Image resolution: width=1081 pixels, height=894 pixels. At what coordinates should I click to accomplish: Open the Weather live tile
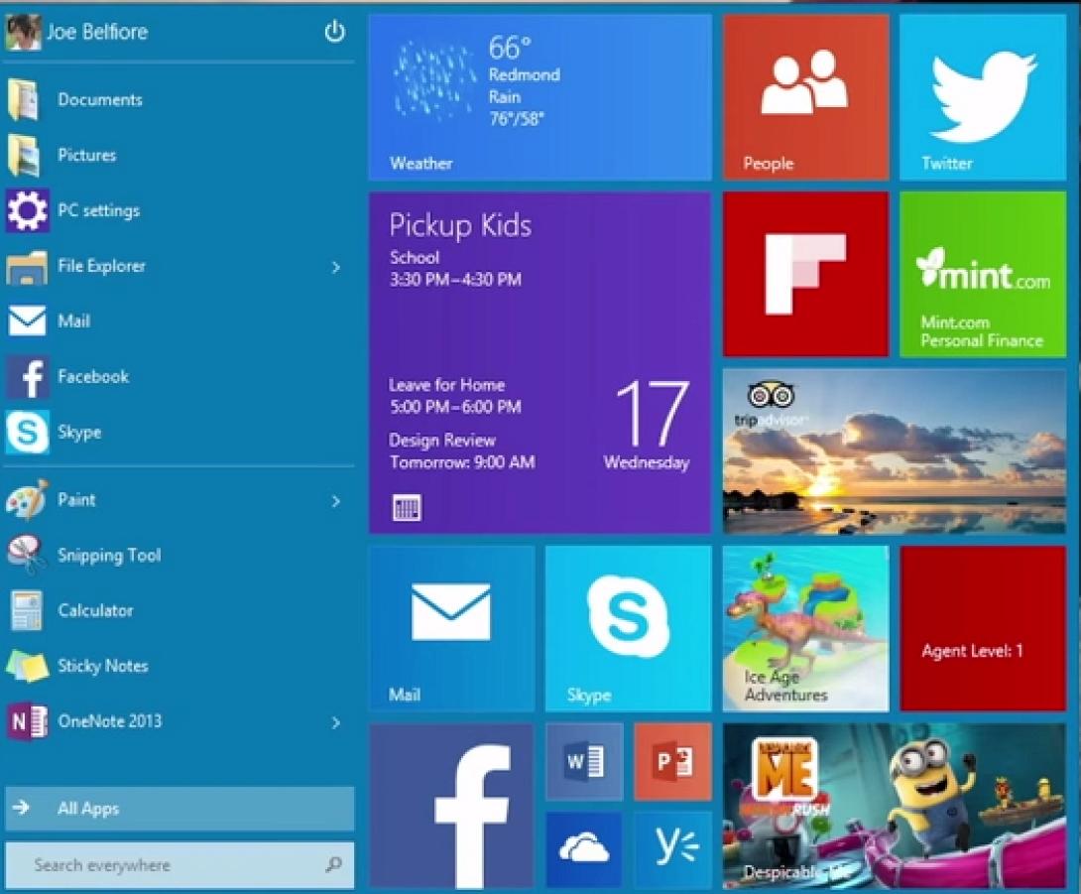click(x=539, y=94)
